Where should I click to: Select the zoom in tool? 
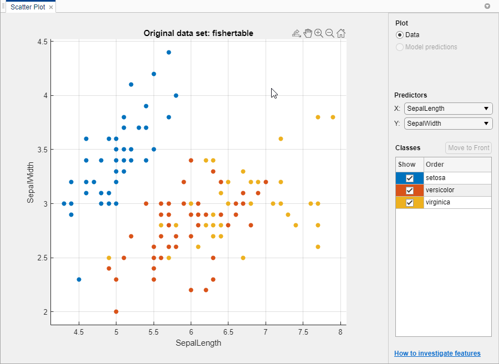319,33
